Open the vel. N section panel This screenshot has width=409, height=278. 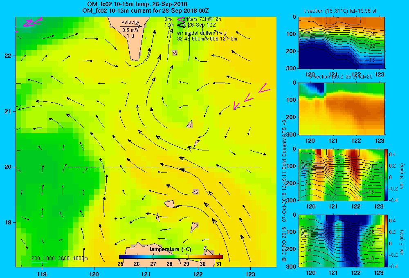[342, 175]
